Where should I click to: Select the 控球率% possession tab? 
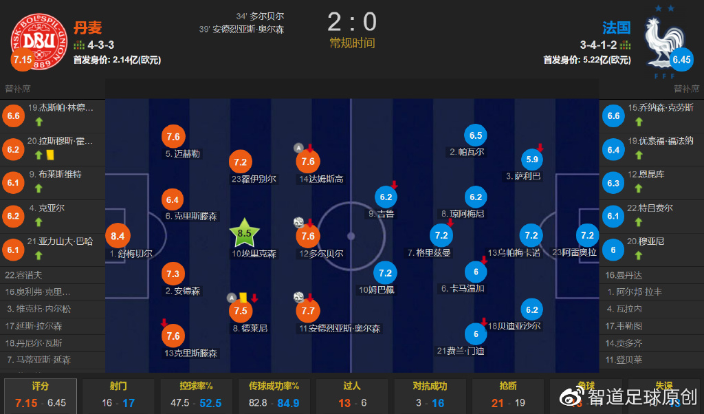point(196,395)
